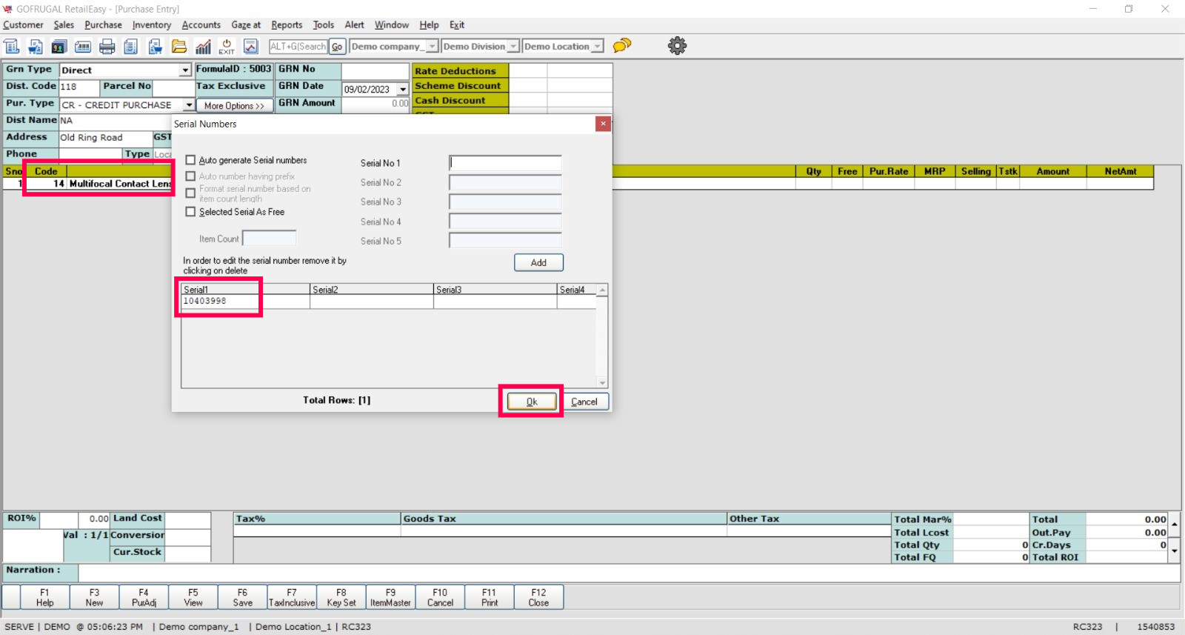
Task: Open the Gaze at menu
Action: pyautogui.click(x=246, y=25)
